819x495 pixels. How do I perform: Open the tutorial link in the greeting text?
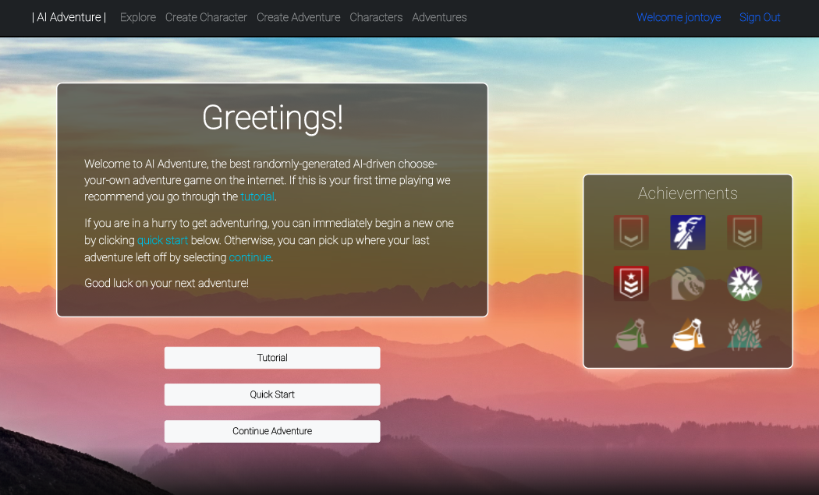coord(257,196)
